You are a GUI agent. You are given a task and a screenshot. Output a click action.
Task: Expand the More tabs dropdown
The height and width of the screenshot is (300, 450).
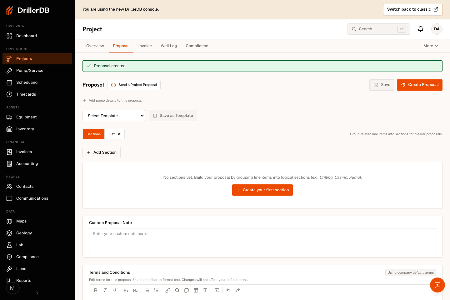pyautogui.click(x=431, y=46)
